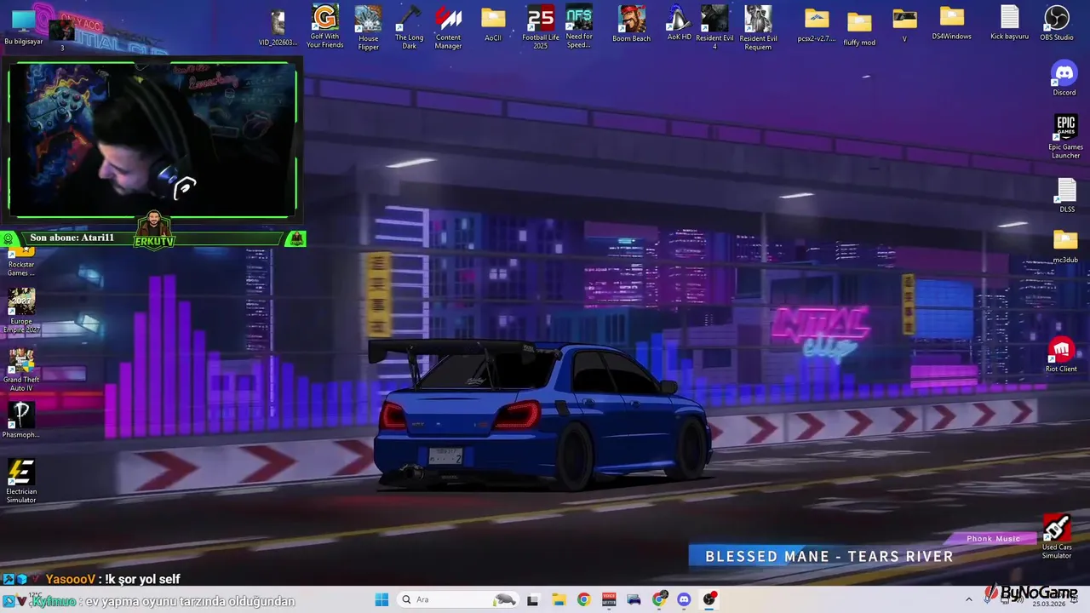Open the Content Manager shortcut
The image size is (1090, 613).
(x=448, y=27)
